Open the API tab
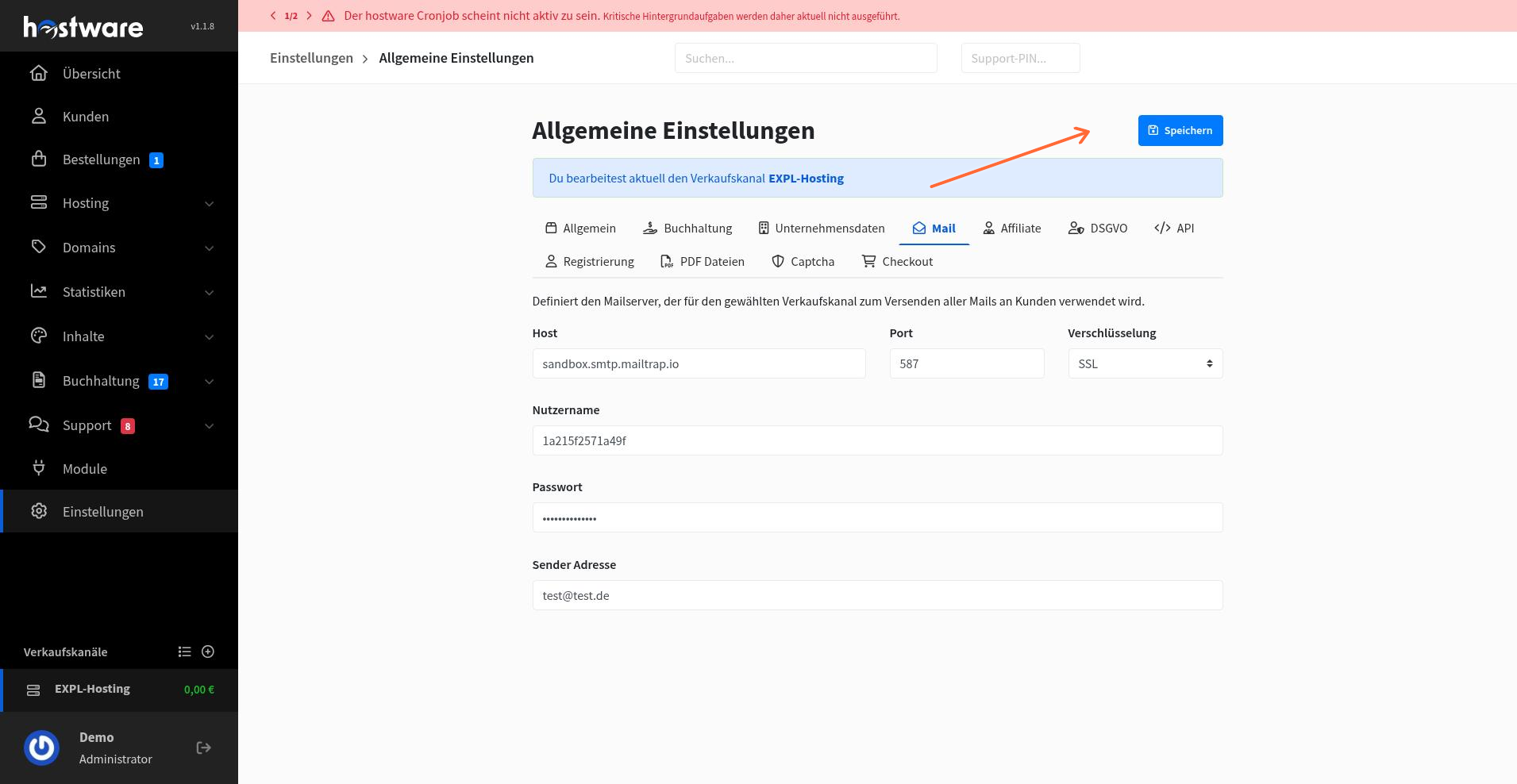 1174,228
